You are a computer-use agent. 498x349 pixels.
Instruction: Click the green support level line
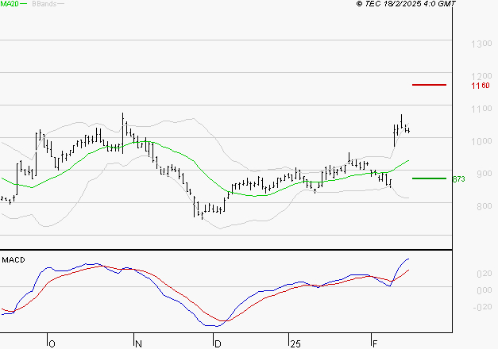tap(429, 178)
